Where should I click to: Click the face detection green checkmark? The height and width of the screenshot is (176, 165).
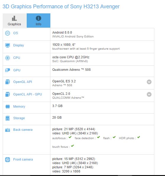pos(98,137)
